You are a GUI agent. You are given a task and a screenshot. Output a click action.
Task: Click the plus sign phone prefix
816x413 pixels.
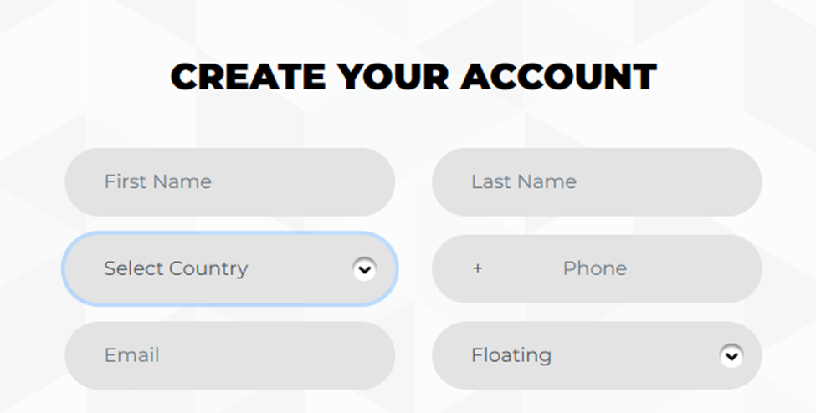click(x=477, y=268)
